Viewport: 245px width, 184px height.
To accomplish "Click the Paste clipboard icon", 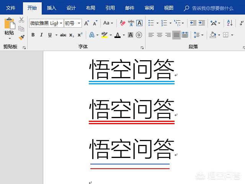I will (x=10, y=23).
